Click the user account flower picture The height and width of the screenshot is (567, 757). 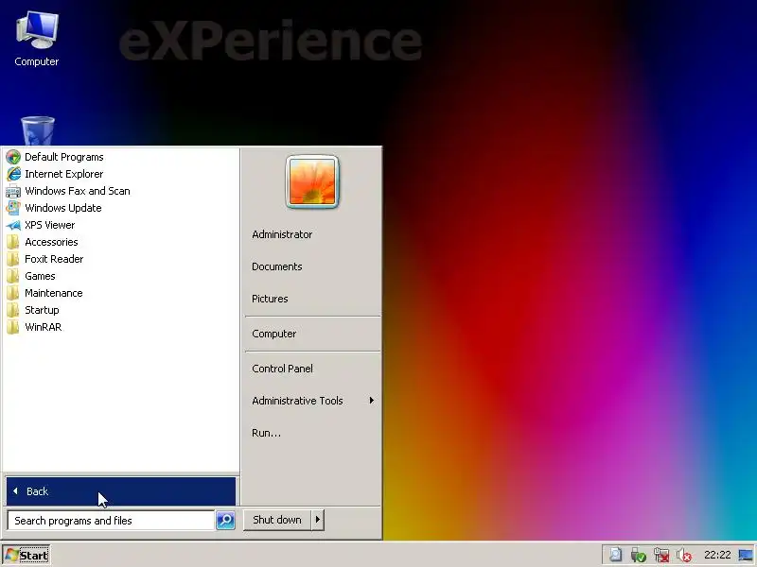pyautogui.click(x=312, y=182)
